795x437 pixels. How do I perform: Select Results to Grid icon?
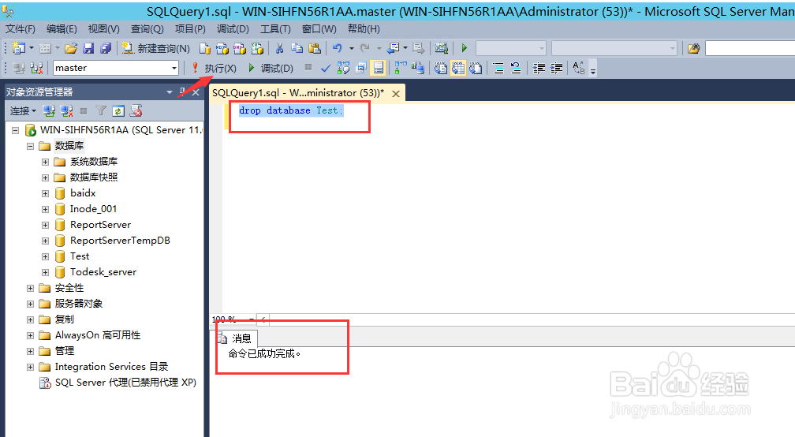(458, 68)
